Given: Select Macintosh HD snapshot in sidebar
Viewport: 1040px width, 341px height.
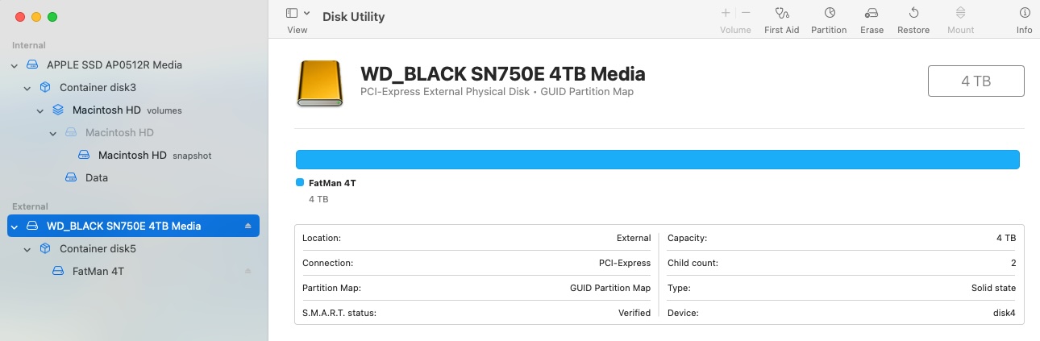Looking at the screenshot, I should pyautogui.click(x=131, y=155).
